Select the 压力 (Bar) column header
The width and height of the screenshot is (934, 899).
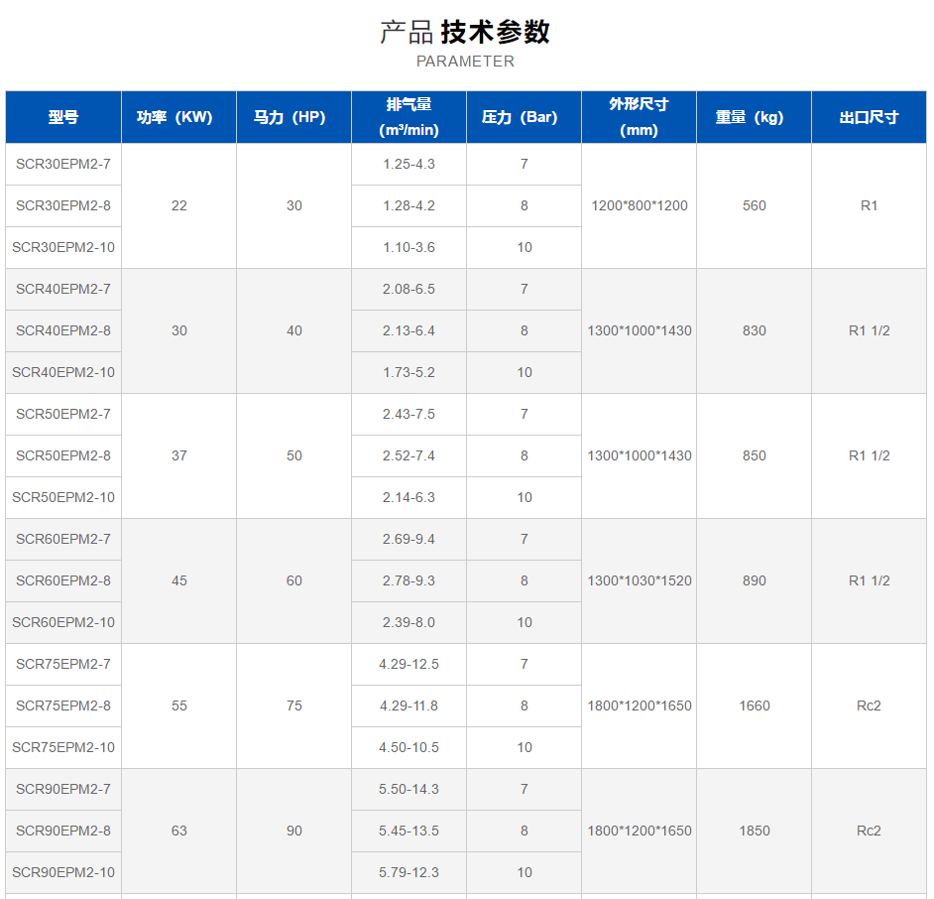[524, 117]
